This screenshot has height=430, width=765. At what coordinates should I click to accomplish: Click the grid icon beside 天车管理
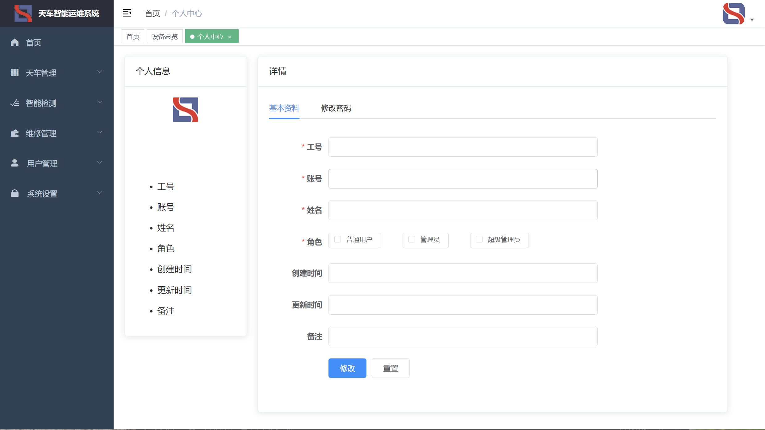pos(15,72)
